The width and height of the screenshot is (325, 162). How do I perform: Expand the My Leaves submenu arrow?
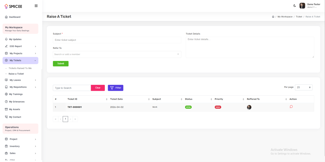(x=35, y=80)
